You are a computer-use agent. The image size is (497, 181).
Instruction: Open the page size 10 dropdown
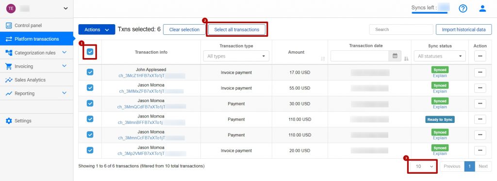tap(423, 166)
